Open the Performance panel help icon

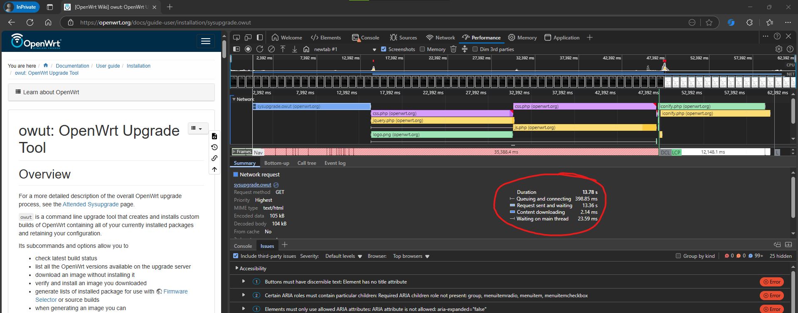point(790,49)
